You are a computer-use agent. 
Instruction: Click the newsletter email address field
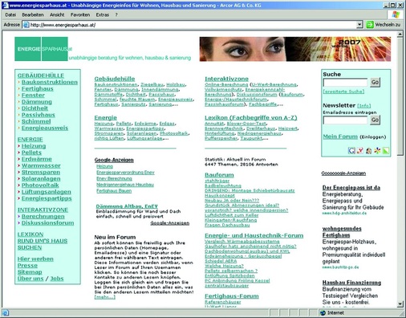[x=346, y=120]
